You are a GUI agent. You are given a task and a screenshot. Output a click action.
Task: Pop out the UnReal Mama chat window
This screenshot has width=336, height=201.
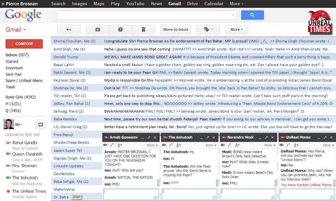pos(325,137)
